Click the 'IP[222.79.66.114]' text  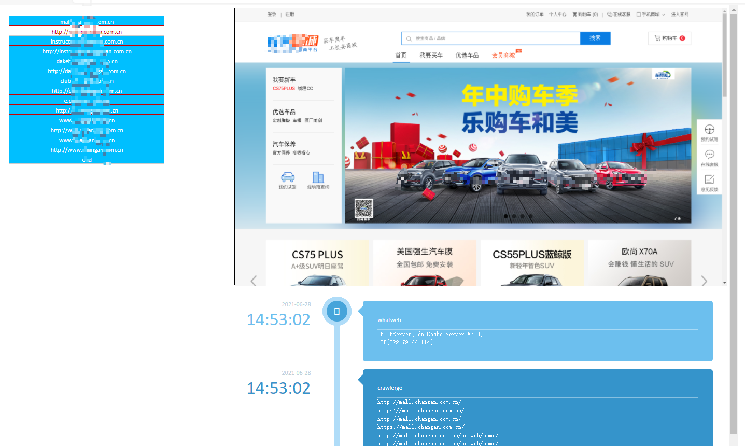[406, 342]
